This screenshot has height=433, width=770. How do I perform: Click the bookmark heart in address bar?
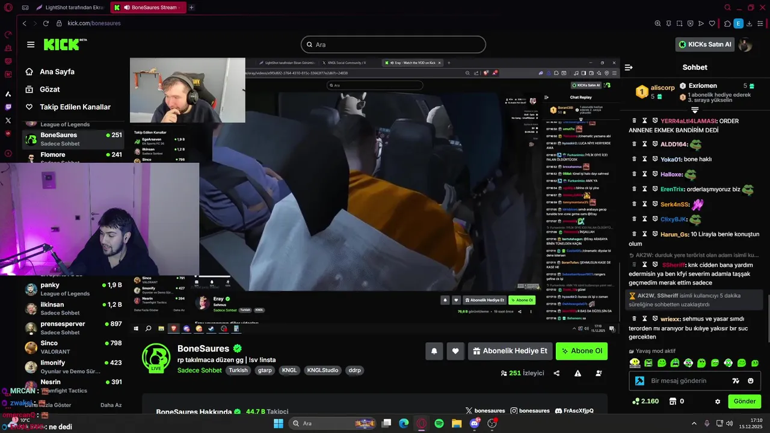coord(712,23)
